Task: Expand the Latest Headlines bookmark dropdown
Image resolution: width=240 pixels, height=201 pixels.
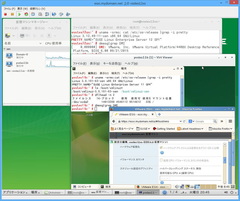Action: (x=190, y=129)
